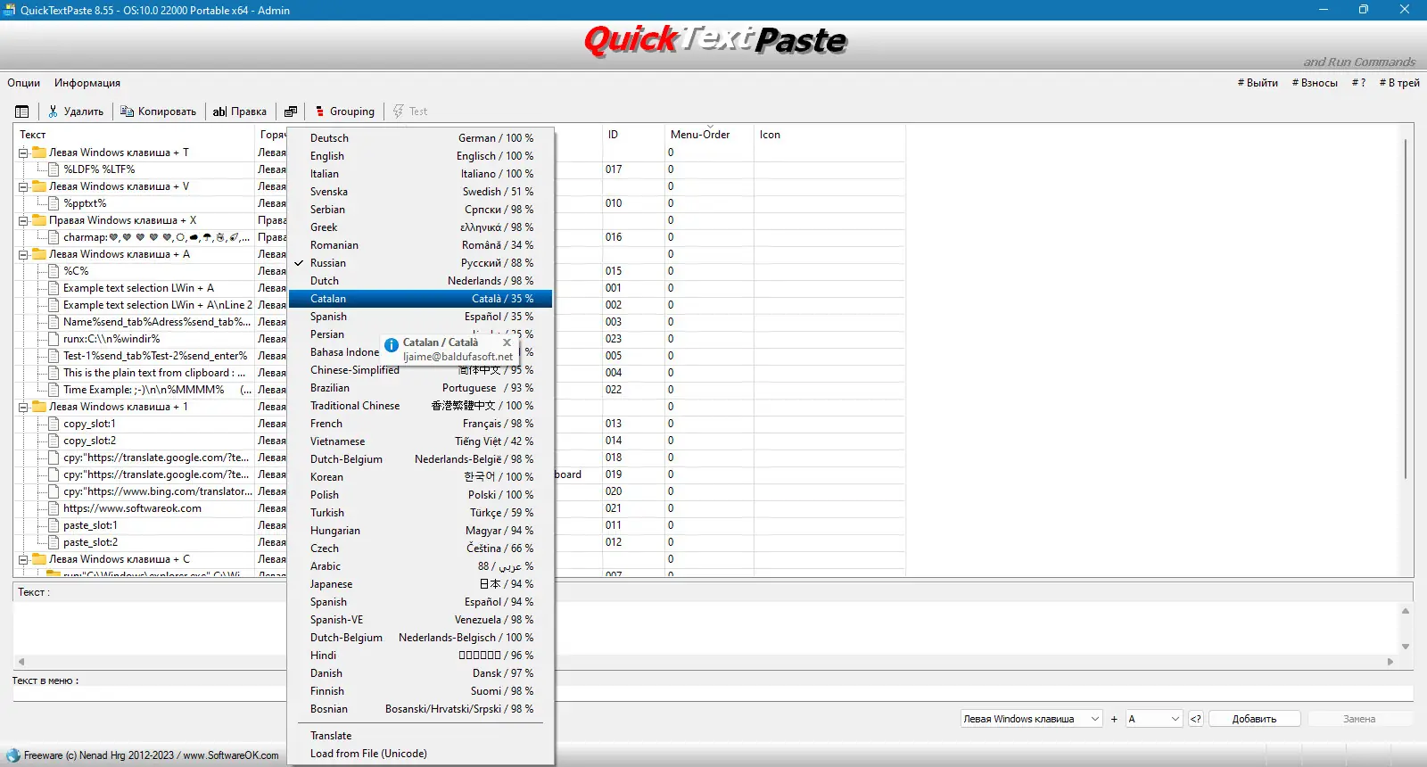
Task: Close the Catalan / Català tooltip
Action: tap(507, 342)
